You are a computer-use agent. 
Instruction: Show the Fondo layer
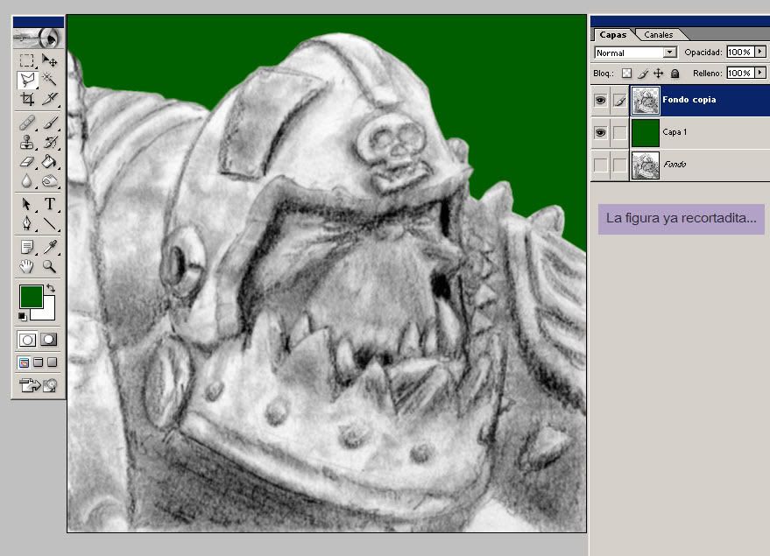pyautogui.click(x=600, y=165)
